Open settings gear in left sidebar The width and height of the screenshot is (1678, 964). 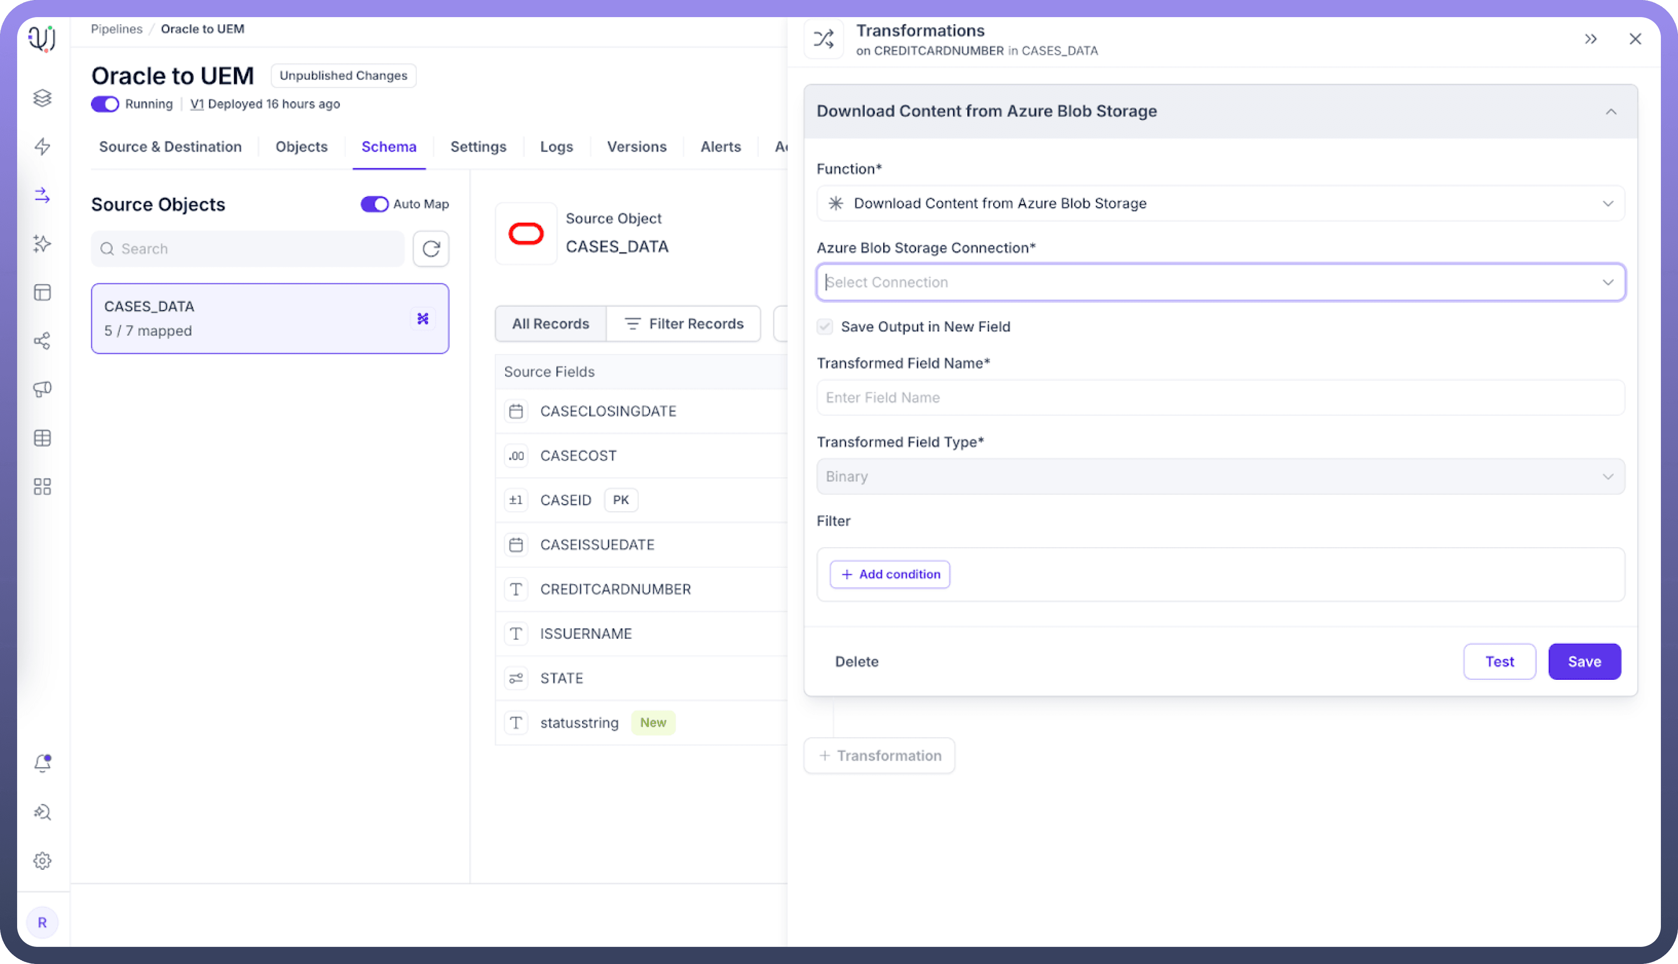pyautogui.click(x=42, y=860)
